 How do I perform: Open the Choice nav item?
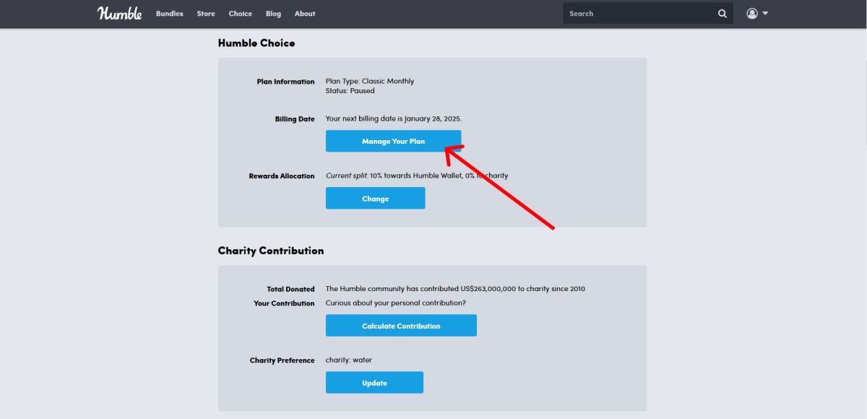click(x=241, y=14)
